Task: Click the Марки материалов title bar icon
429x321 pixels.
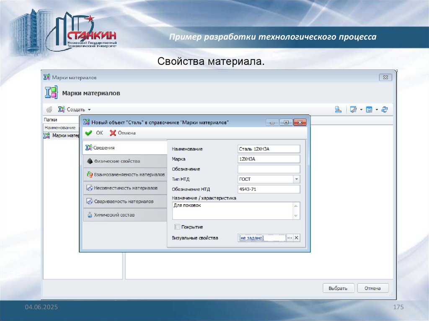Action: click(47, 77)
